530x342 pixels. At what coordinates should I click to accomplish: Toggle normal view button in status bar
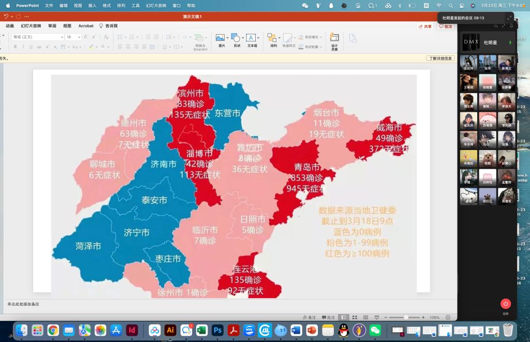click(x=343, y=317)
